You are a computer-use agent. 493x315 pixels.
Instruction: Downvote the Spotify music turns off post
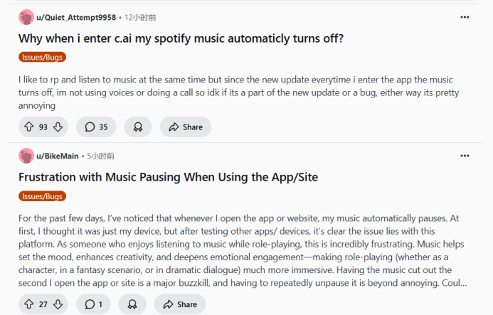pyautogui.click(x=58, y=127)
